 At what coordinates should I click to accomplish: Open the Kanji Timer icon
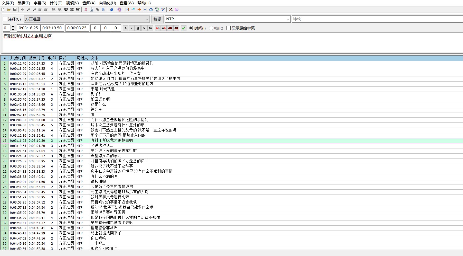157,10
